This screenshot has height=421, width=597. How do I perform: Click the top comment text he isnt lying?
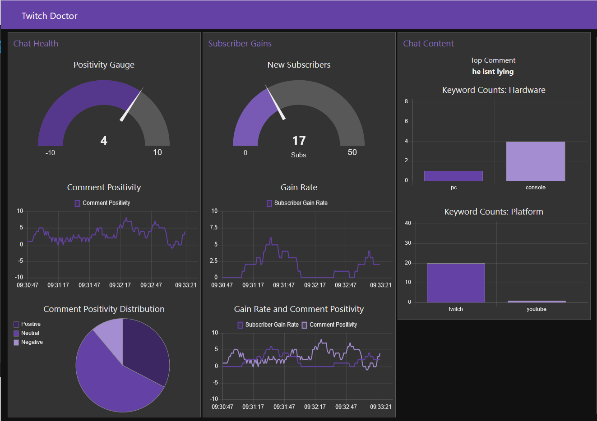(x=493, y=72)
